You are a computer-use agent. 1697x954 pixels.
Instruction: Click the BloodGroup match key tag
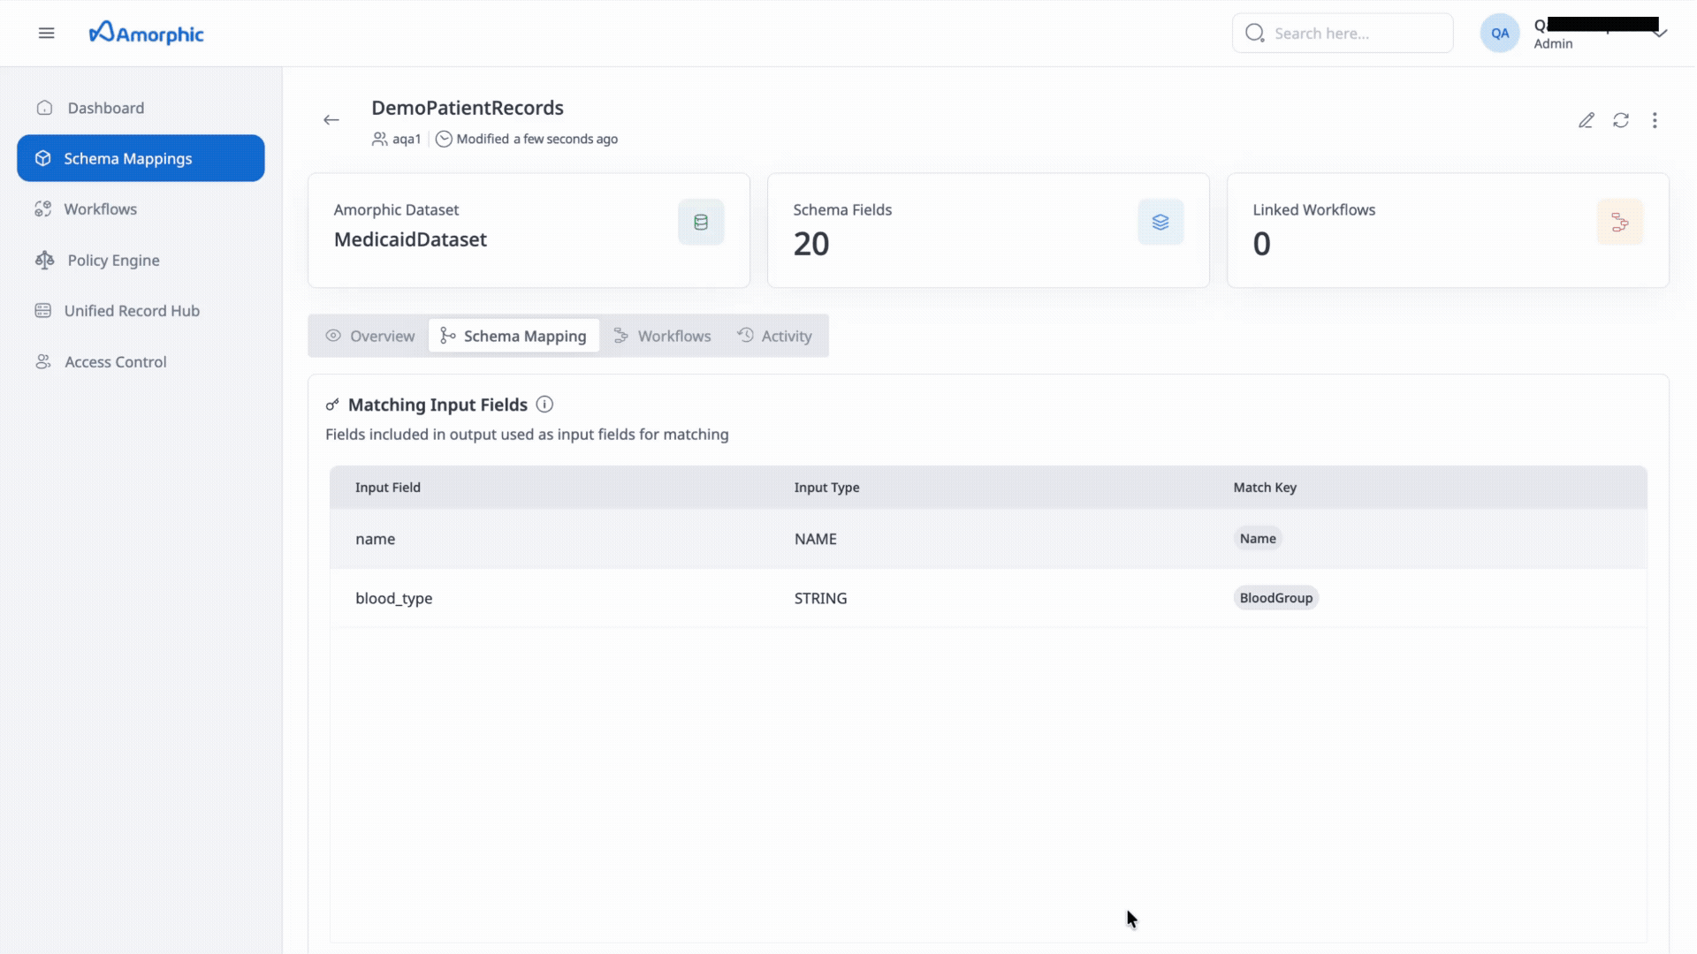pos(1275,598)
